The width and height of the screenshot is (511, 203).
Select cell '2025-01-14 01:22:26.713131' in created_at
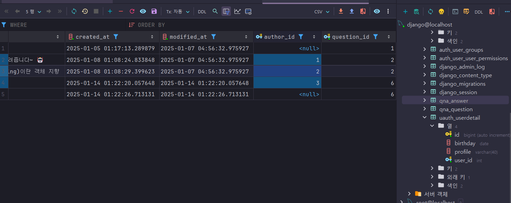(x=112, y=94)
